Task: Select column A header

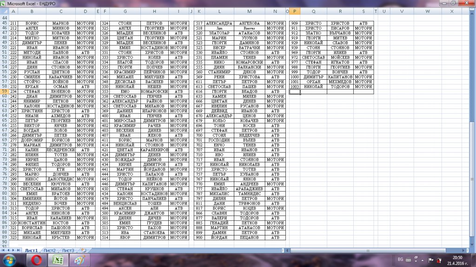Action: click(13, 11)
